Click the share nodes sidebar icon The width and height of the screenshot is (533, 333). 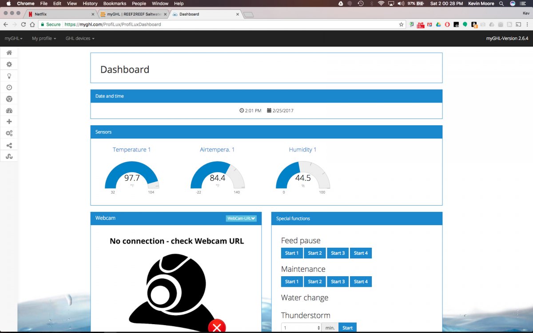coord(9,145)
